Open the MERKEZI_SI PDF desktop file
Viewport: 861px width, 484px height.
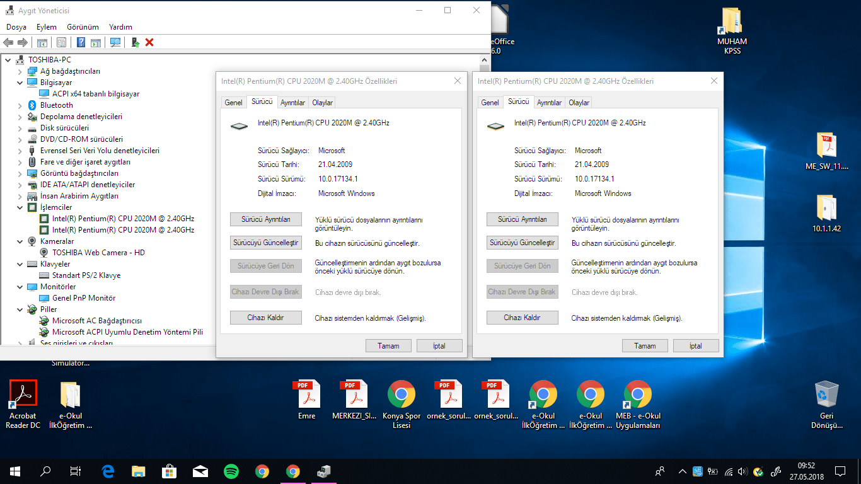pyautogui.click(x=354, y=400)
